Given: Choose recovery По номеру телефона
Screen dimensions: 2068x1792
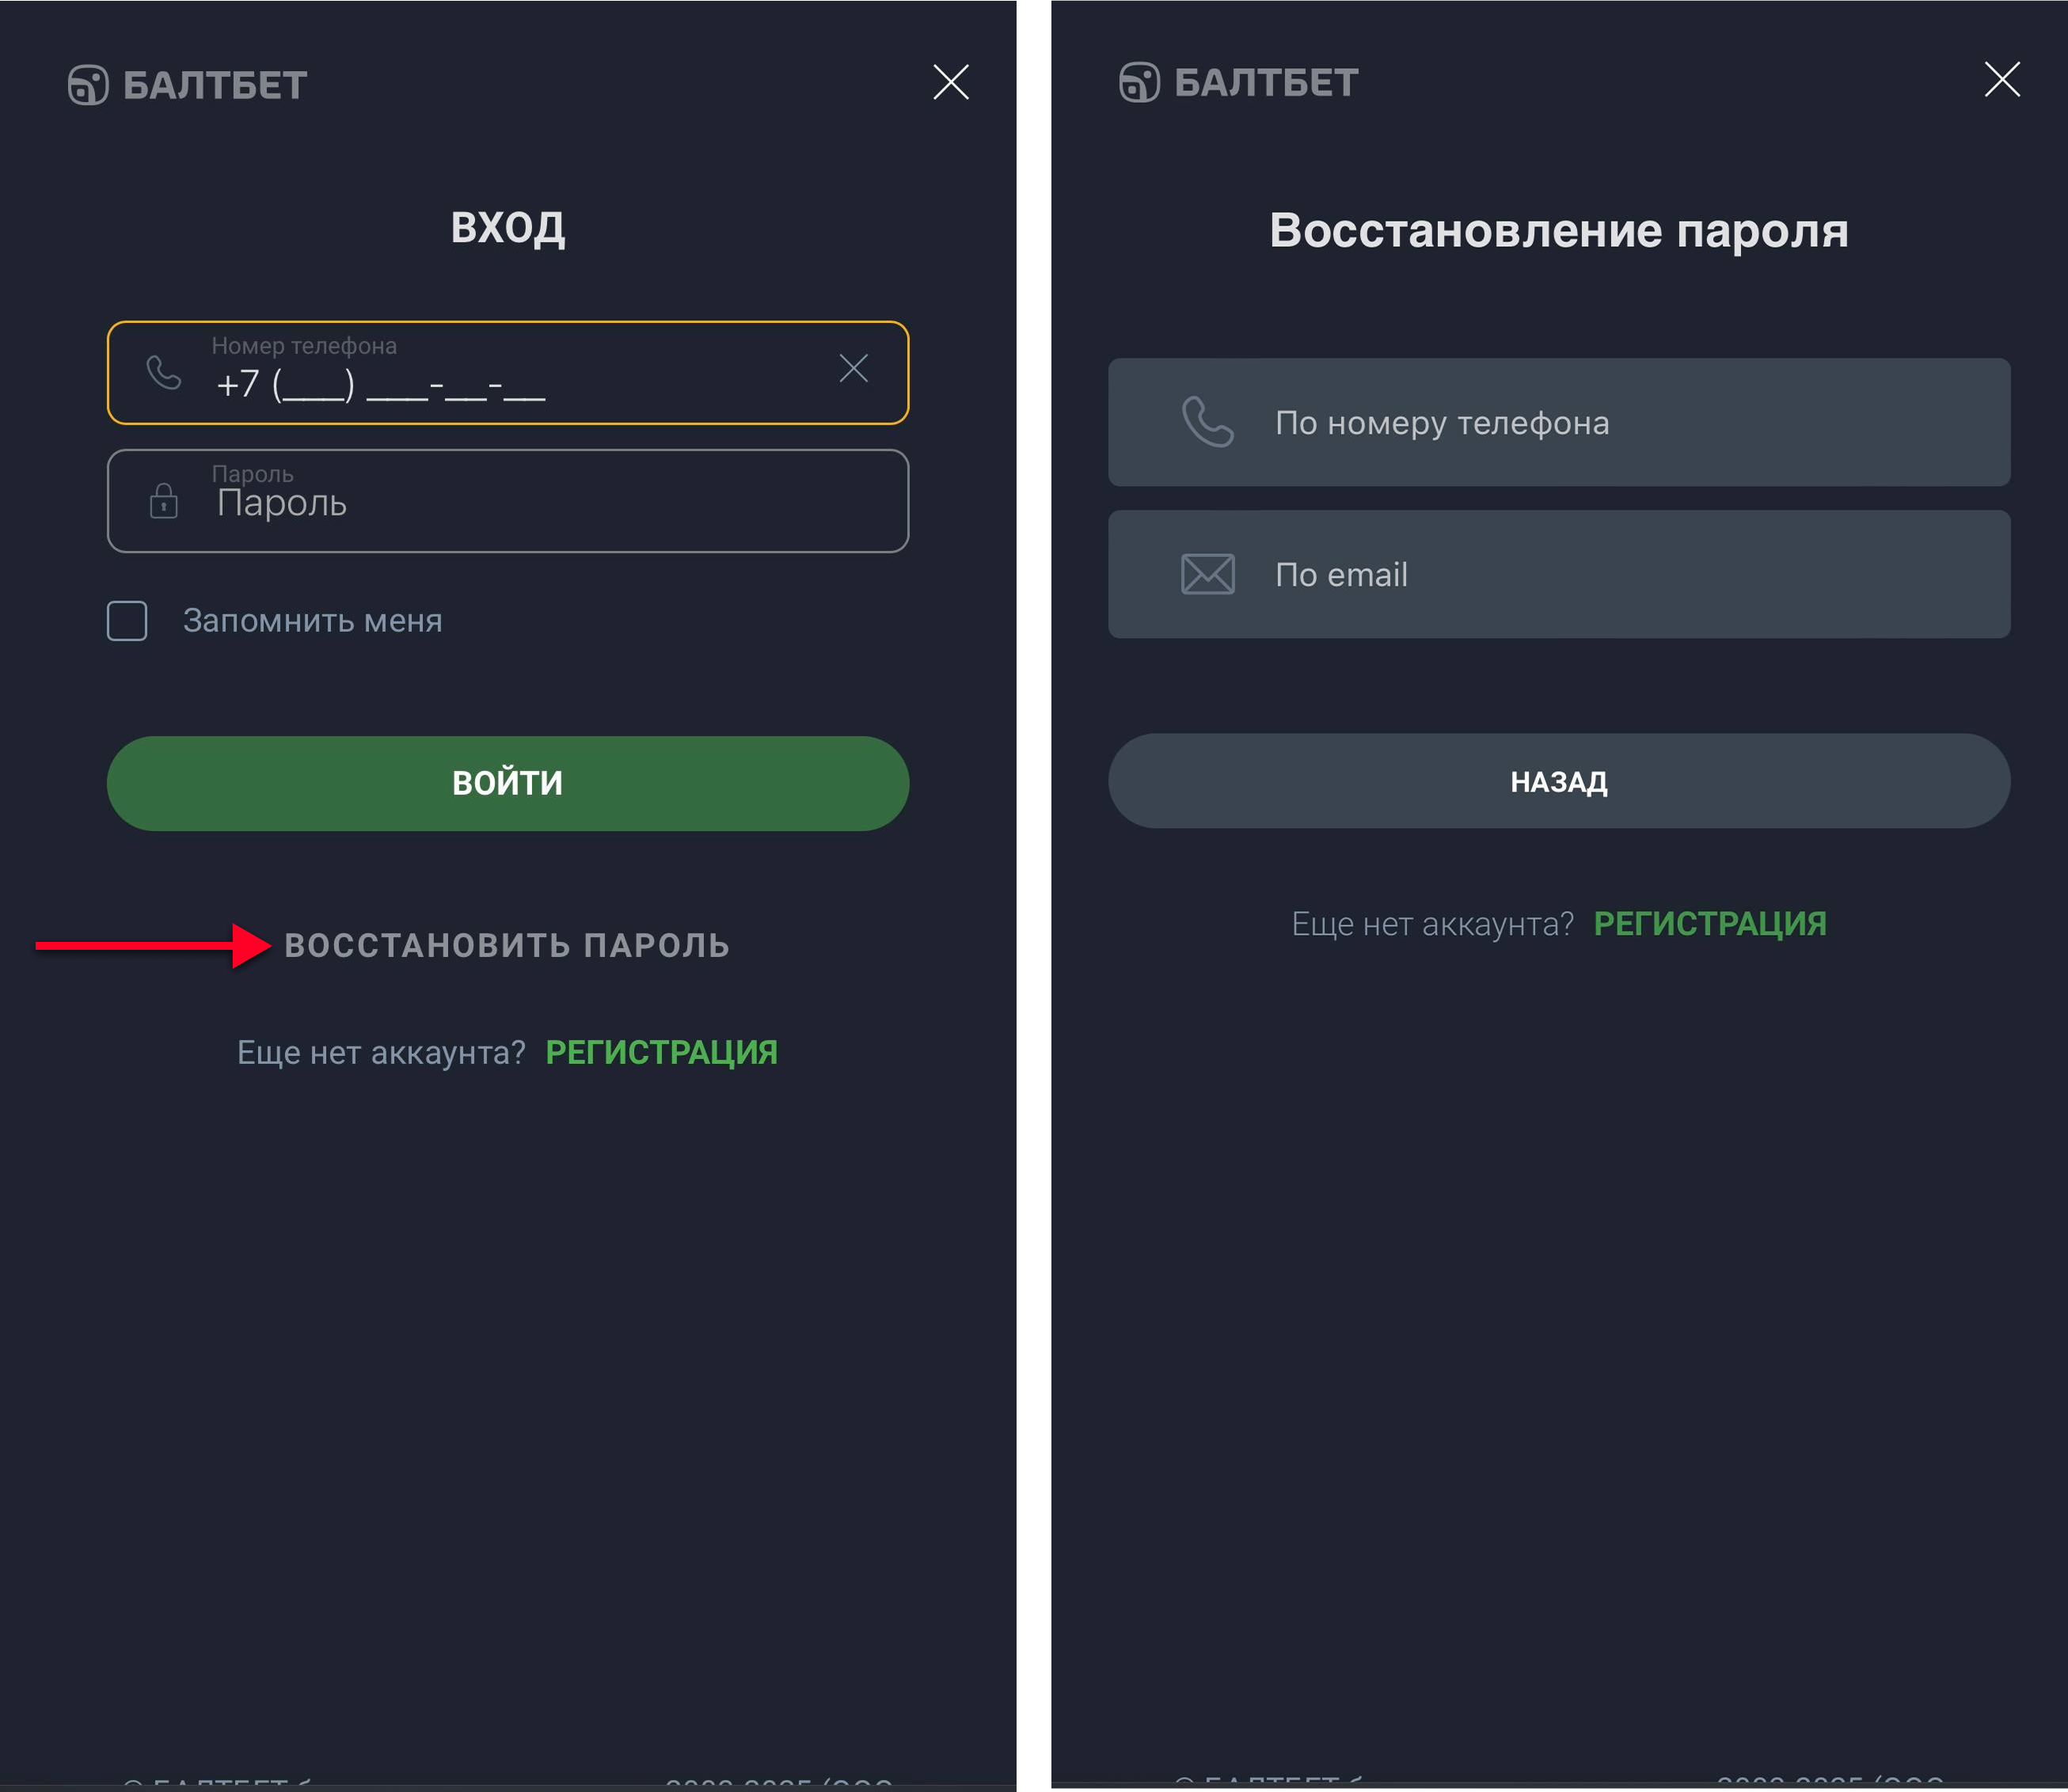Looking at the screenshot, I should click(x=1558, y=422).
